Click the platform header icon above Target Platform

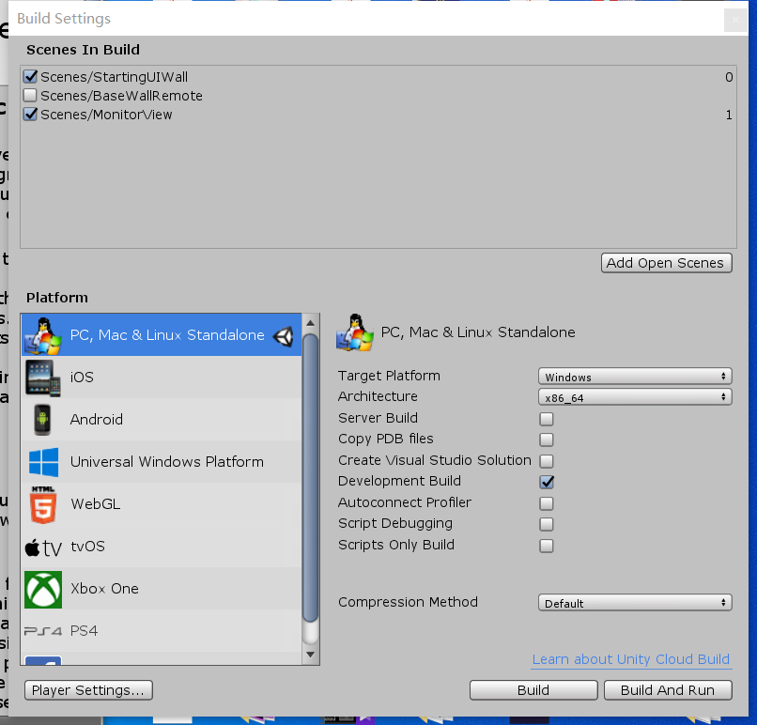click(355, 332)
